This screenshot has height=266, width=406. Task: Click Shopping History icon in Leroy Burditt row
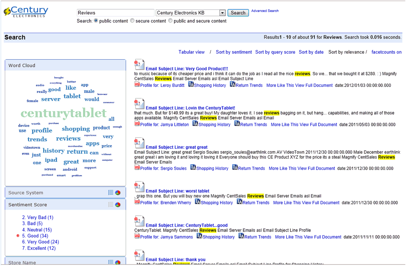(191, 84)
